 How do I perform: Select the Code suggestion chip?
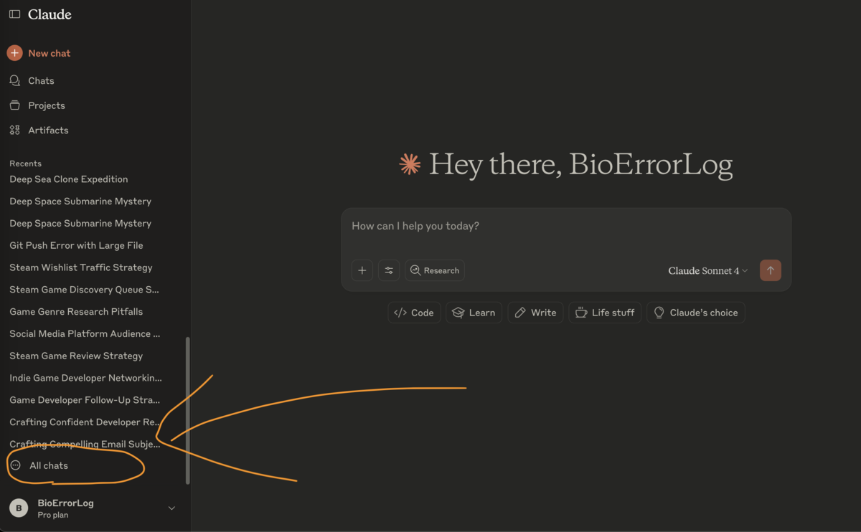[414, 313]
